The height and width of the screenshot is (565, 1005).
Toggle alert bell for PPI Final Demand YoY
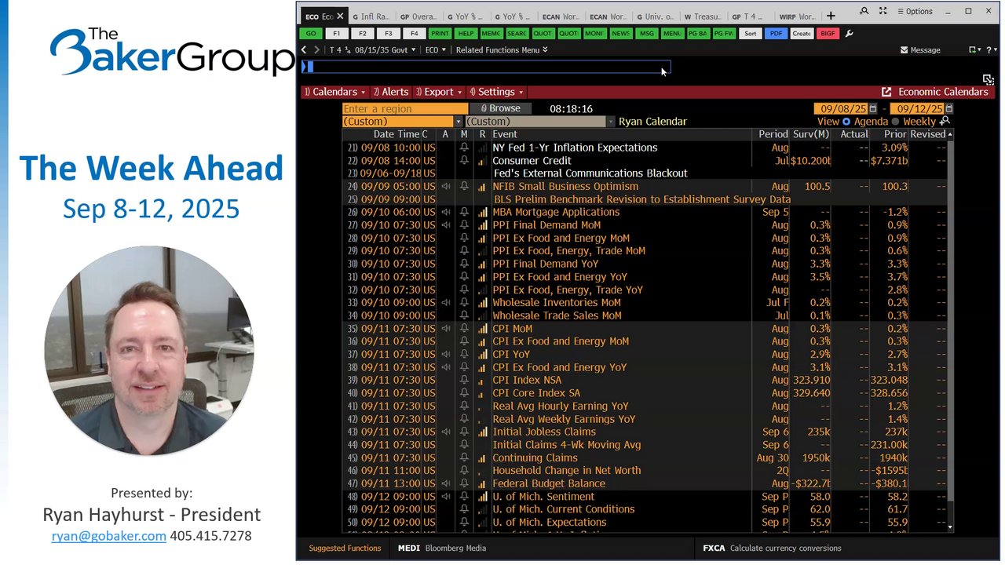pyautogui.click(x=464, y=264)
